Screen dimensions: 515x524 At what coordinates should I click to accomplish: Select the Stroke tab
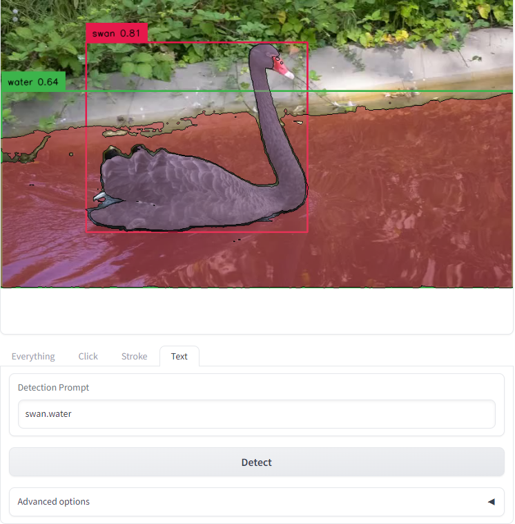pos(134,356)
